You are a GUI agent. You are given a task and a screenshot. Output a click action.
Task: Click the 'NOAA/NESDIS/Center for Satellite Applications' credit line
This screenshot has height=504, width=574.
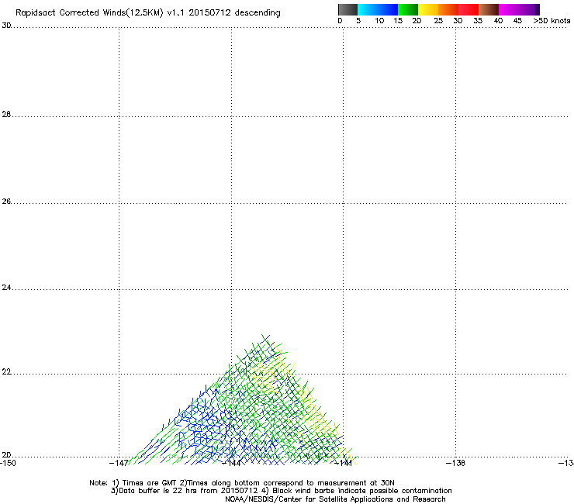[335, 499]
